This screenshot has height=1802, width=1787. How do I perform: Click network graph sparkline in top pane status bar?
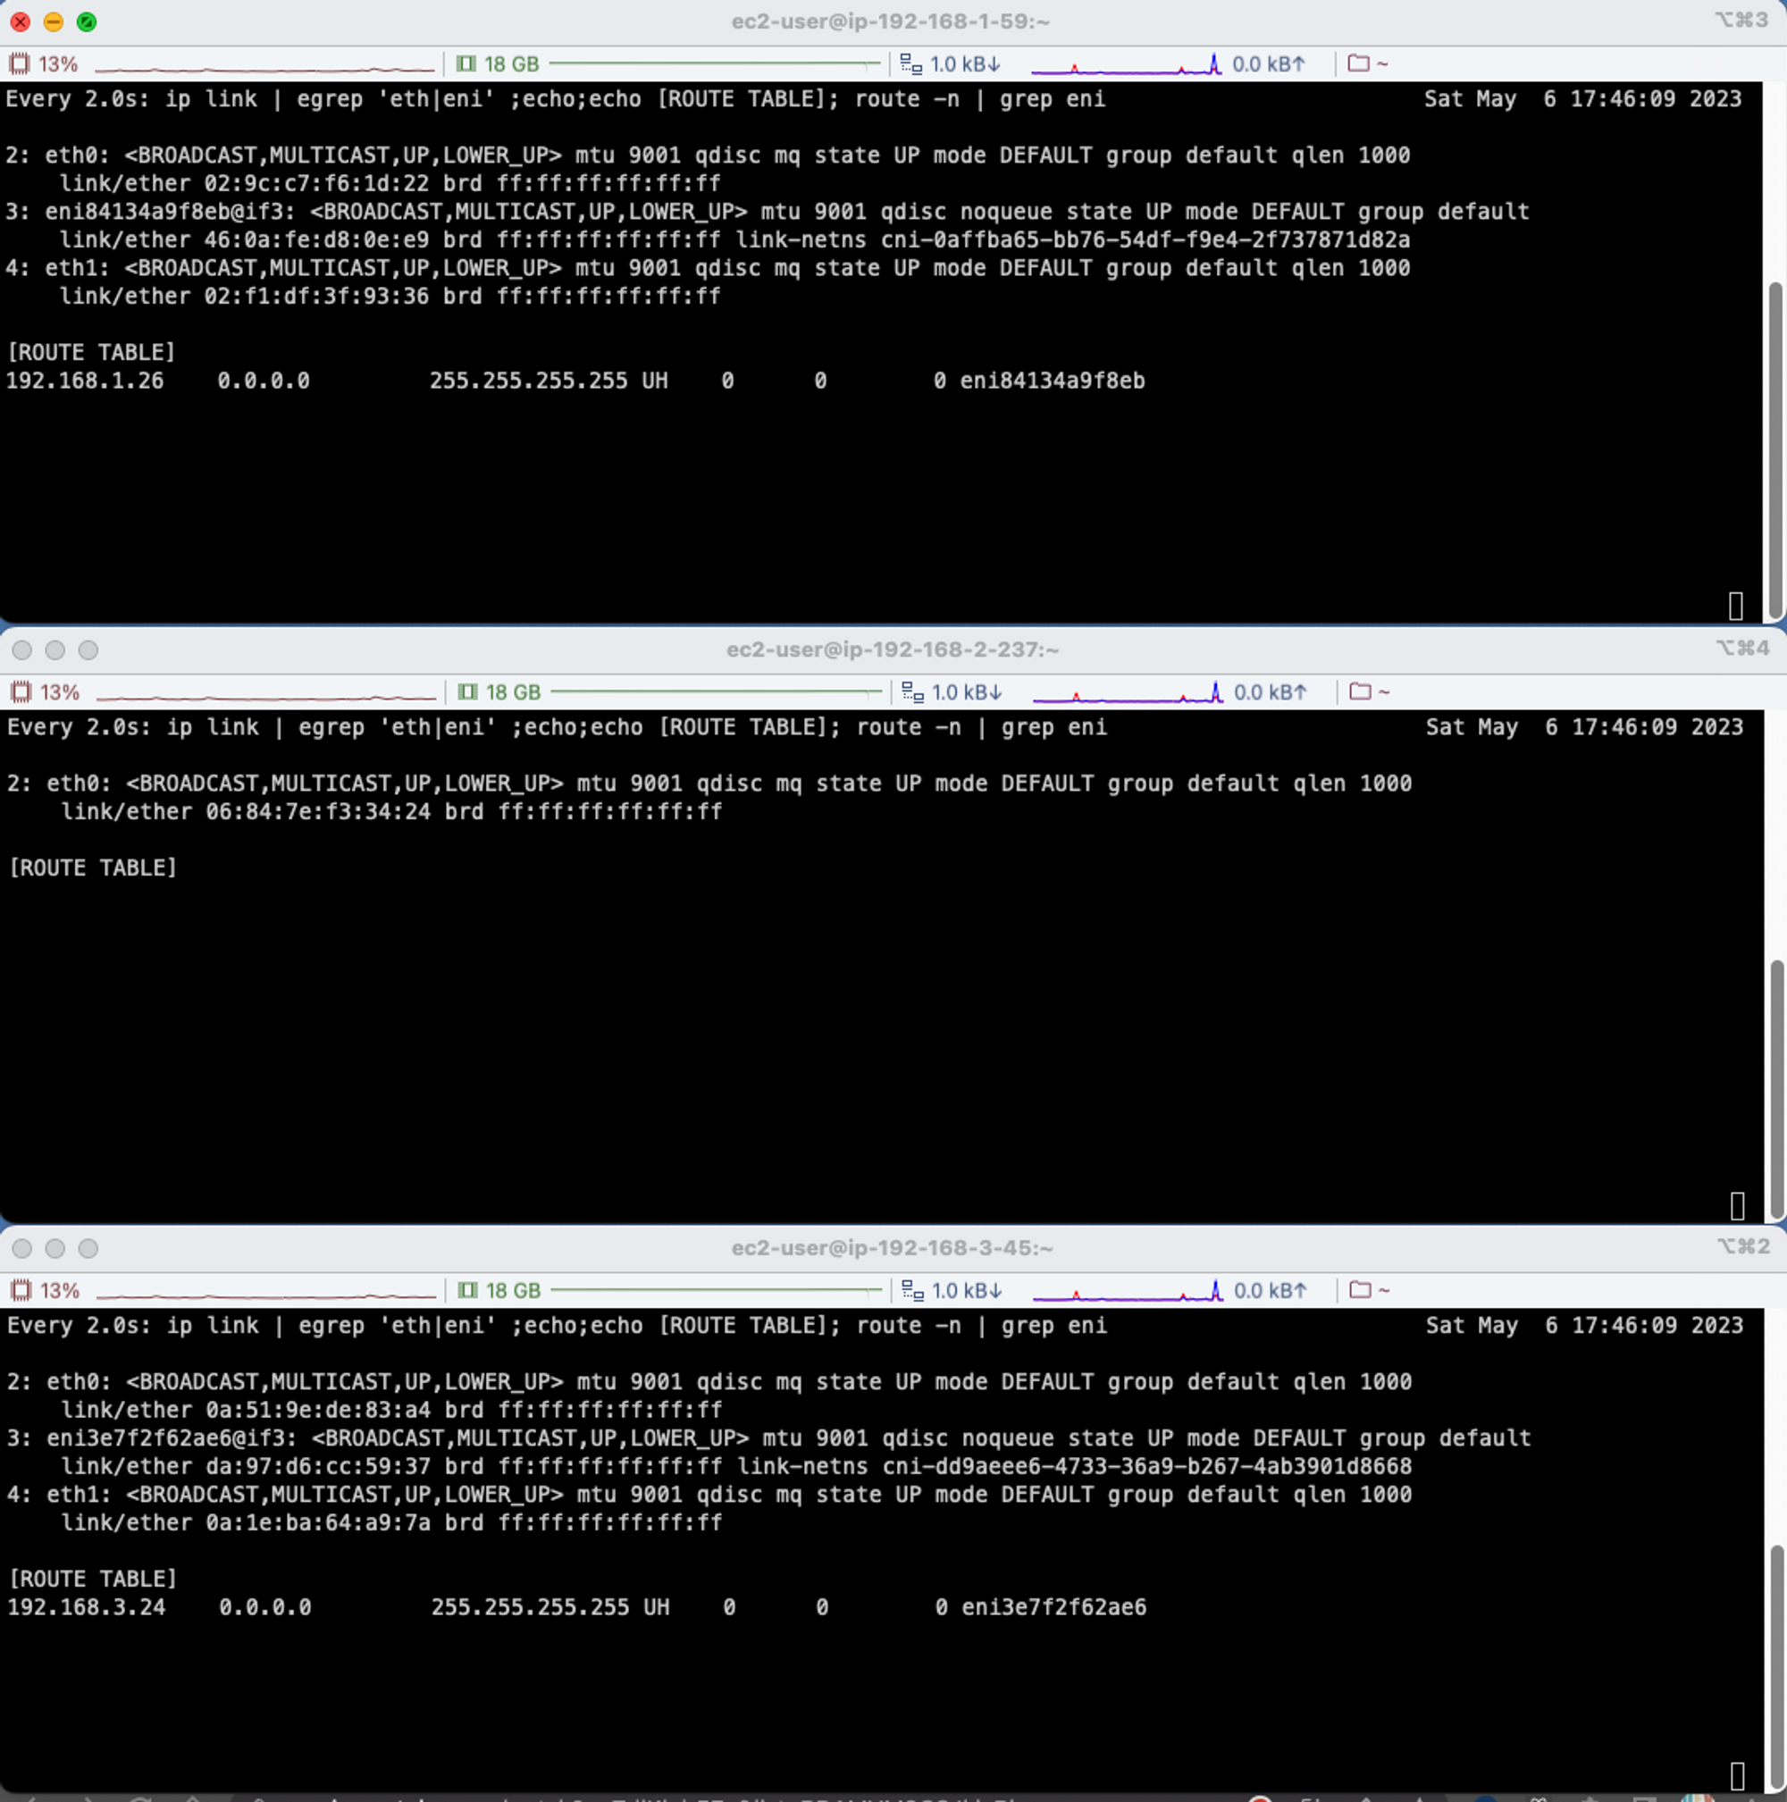(1126, 65)
